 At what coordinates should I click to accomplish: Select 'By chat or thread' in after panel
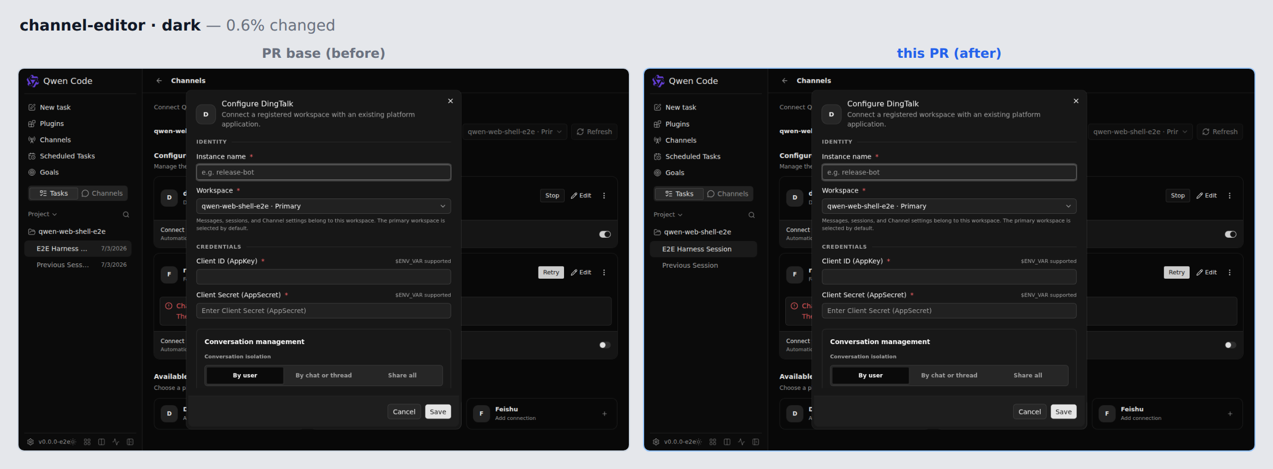[x=949, y=375]
